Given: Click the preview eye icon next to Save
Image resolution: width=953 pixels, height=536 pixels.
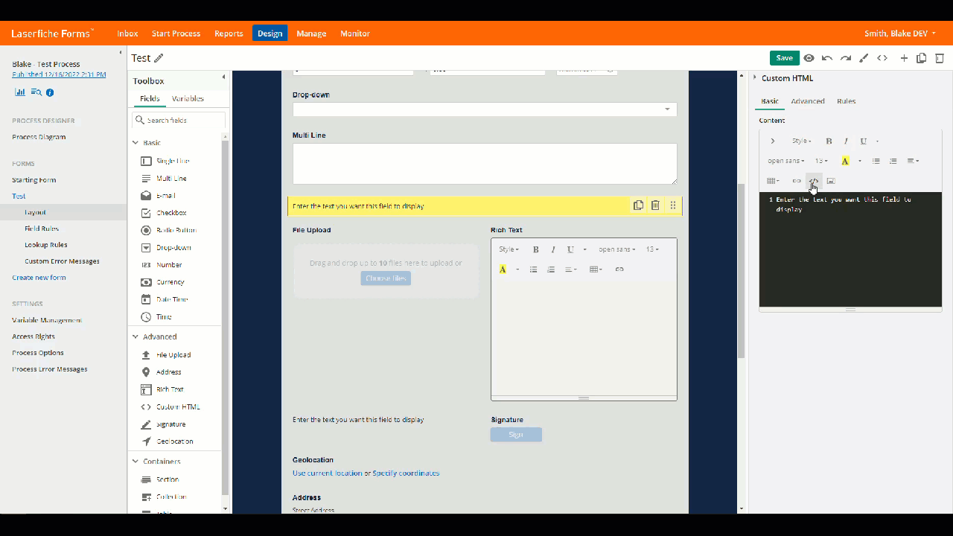Looking at the screenshot, I should point(809,58).
